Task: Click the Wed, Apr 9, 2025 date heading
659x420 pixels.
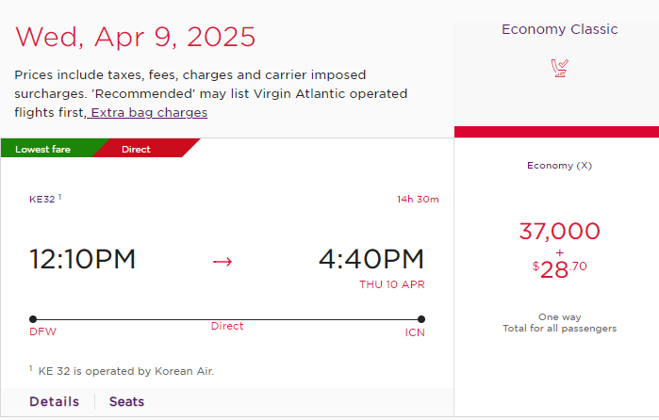Action: (135, 37)
